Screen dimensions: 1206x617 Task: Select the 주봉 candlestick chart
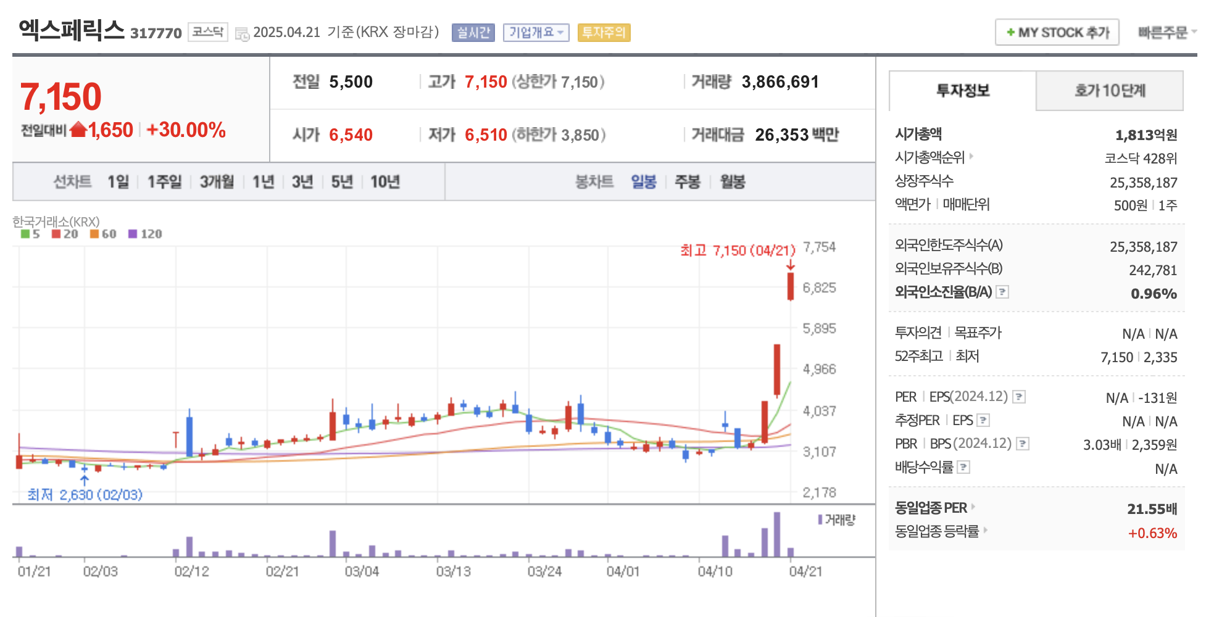688,182
